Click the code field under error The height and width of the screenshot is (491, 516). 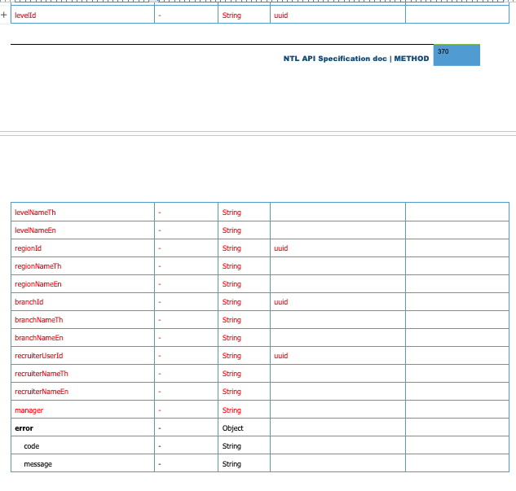tap(32, 446)
